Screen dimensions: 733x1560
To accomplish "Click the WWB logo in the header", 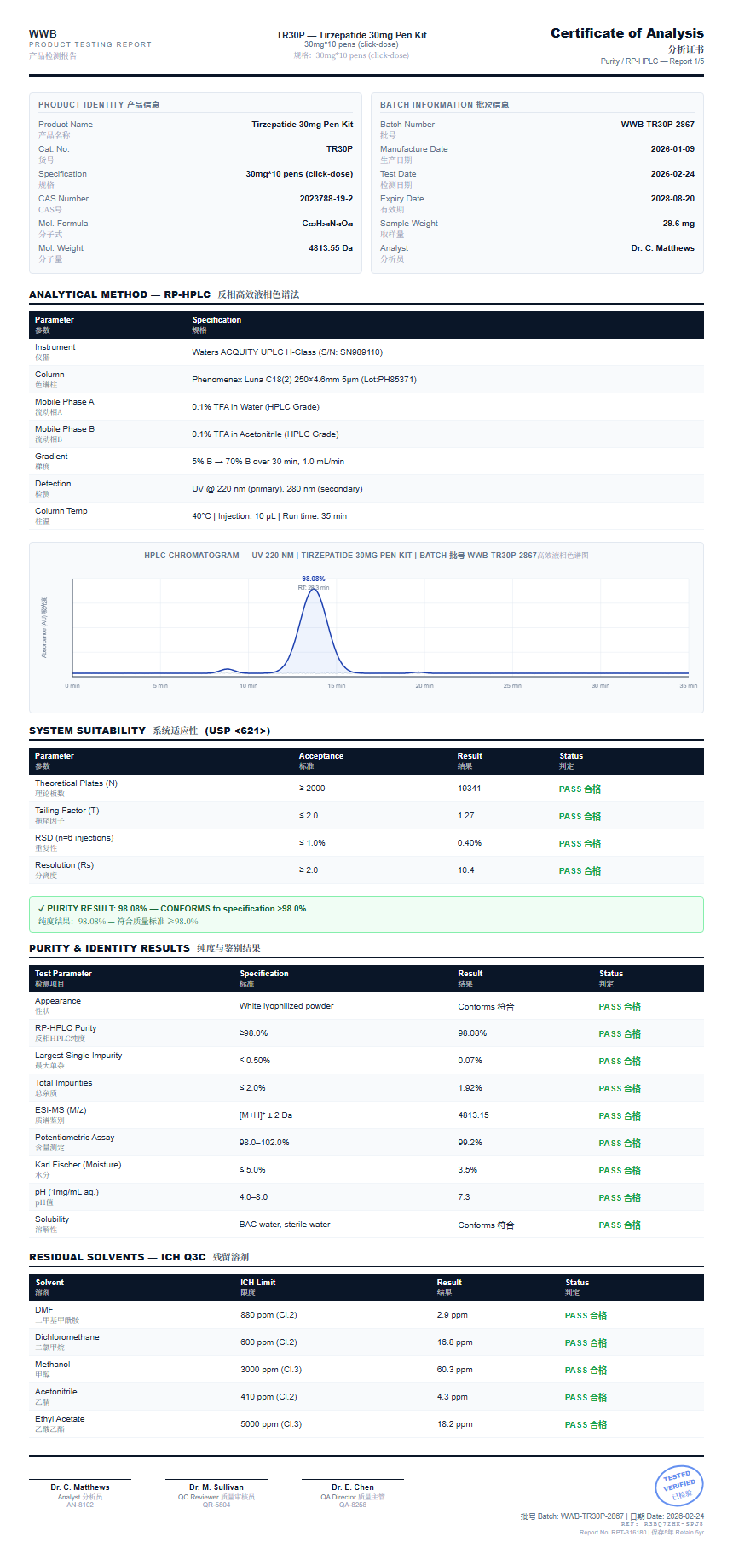I will coord(43,34).
